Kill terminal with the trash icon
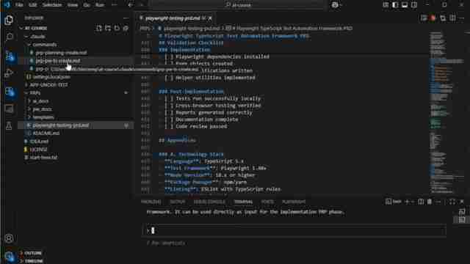The width and height of the screenshot is (470, 264). point(430,202)
